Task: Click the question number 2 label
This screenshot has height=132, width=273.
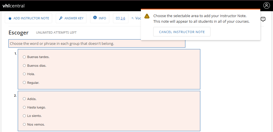Action: pyautogui.click(x=15, y=96)
